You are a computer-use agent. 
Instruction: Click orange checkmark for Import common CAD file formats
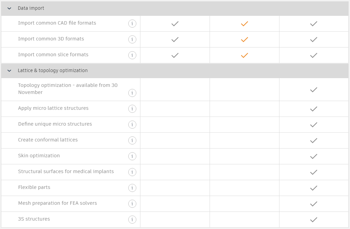point(244,24)
